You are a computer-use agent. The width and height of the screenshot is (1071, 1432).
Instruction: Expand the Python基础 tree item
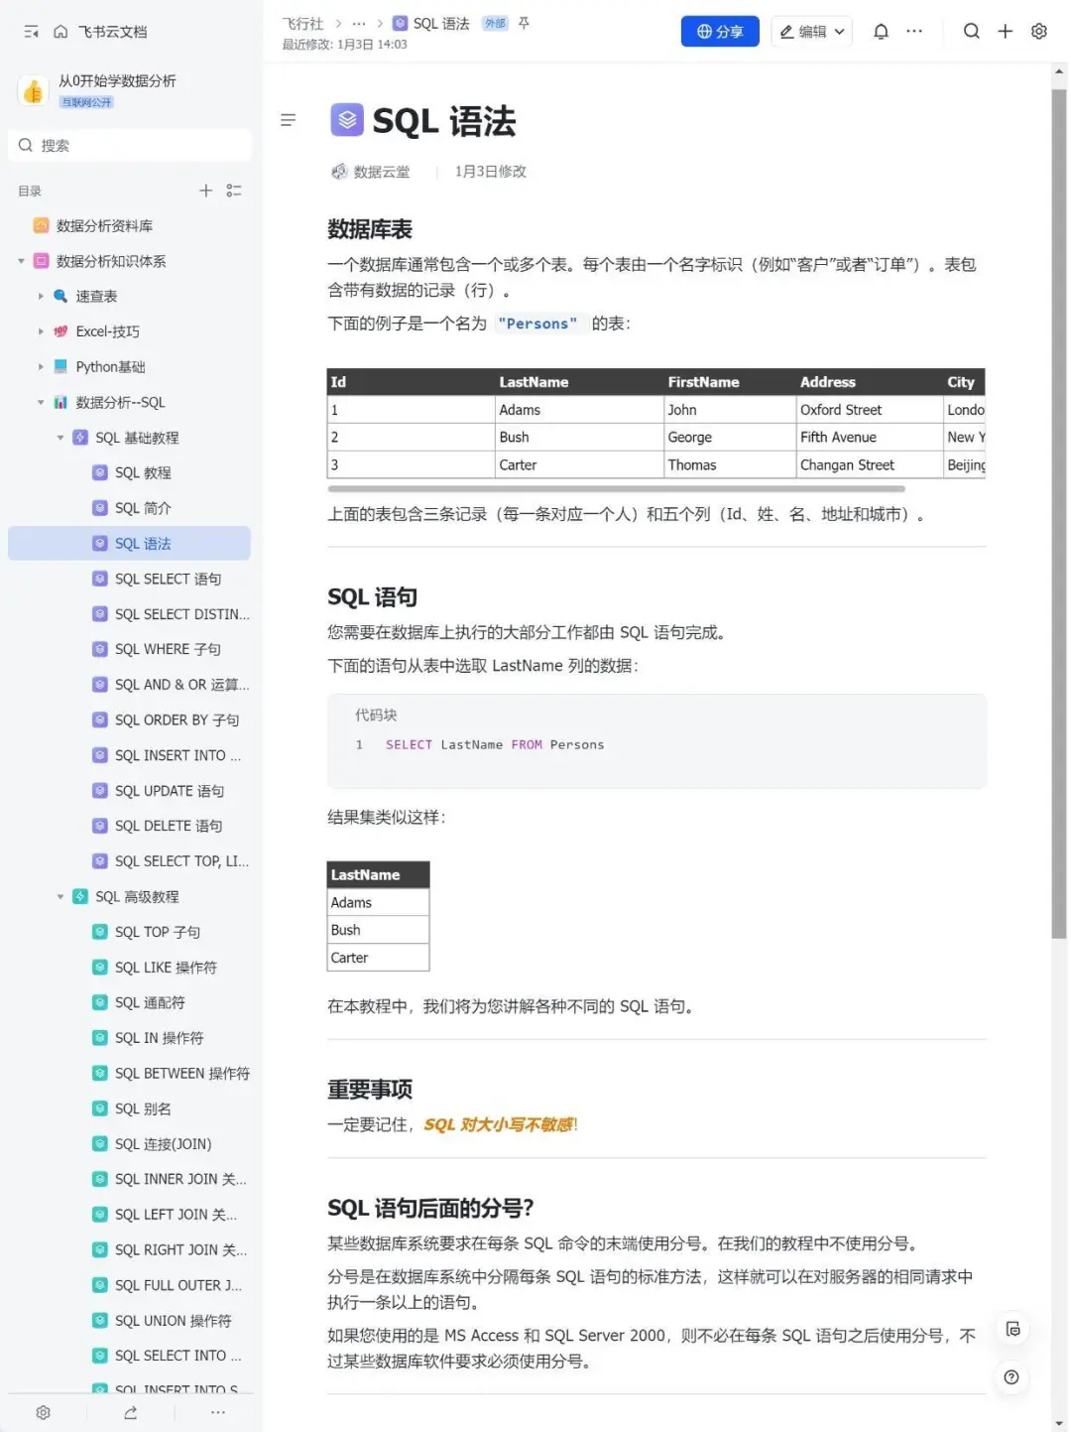click(40, 366)
